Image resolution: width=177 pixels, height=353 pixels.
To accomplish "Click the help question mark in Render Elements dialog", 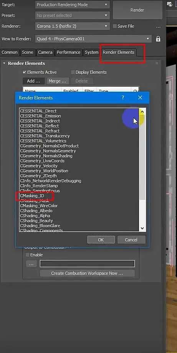I will tap(123, 97).
